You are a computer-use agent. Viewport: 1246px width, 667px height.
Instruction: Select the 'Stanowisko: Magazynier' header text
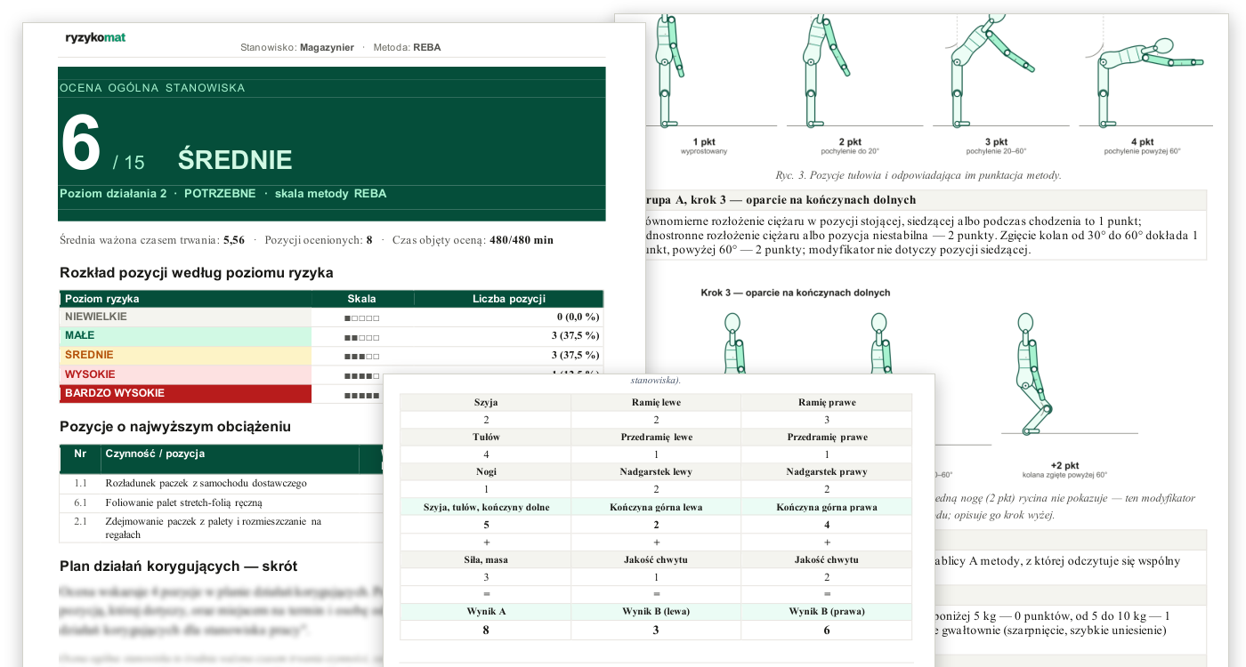297,47
